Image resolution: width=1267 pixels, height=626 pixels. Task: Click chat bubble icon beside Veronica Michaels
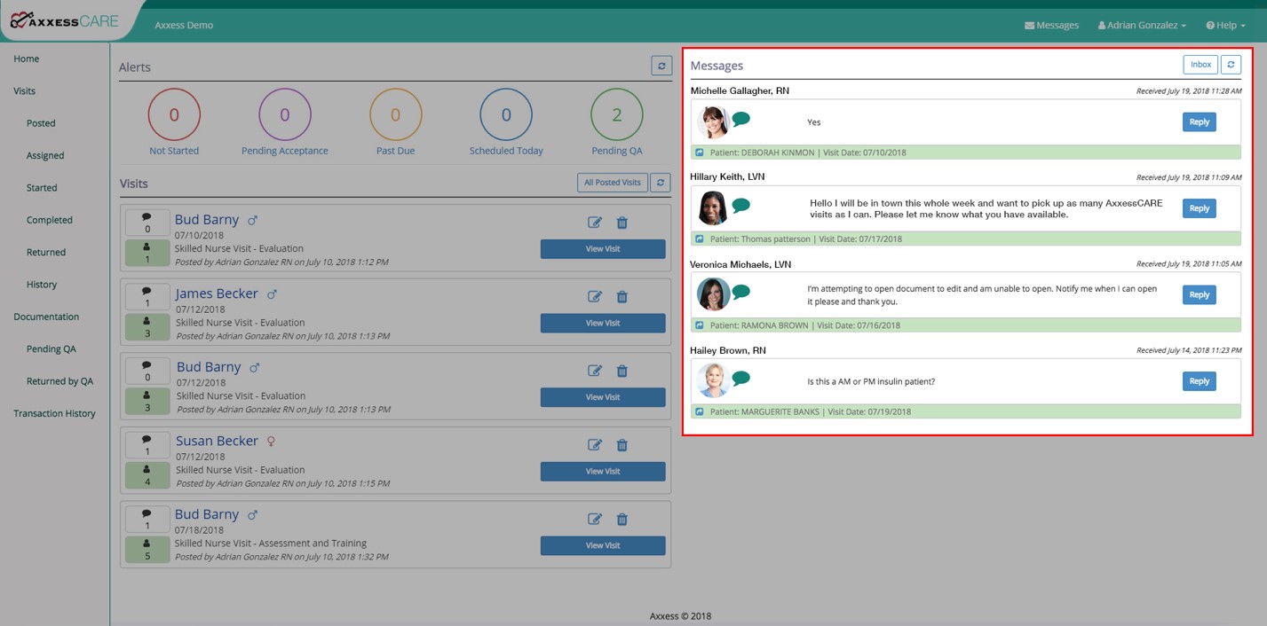click(741, 292)
